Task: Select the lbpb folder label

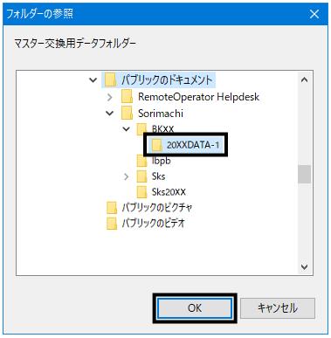Action: pos(161,161)
